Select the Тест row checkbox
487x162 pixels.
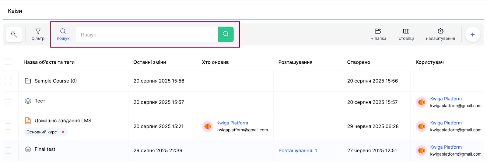[x=8, y=102]
